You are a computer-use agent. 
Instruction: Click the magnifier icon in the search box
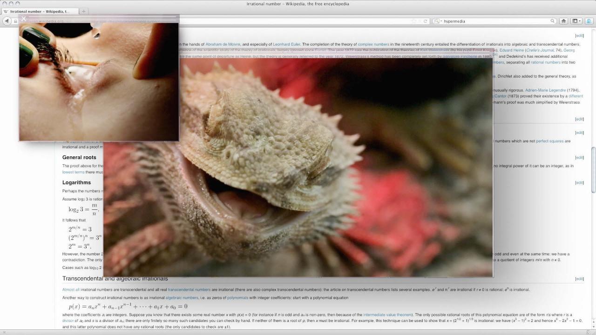(x=553, y=21)
